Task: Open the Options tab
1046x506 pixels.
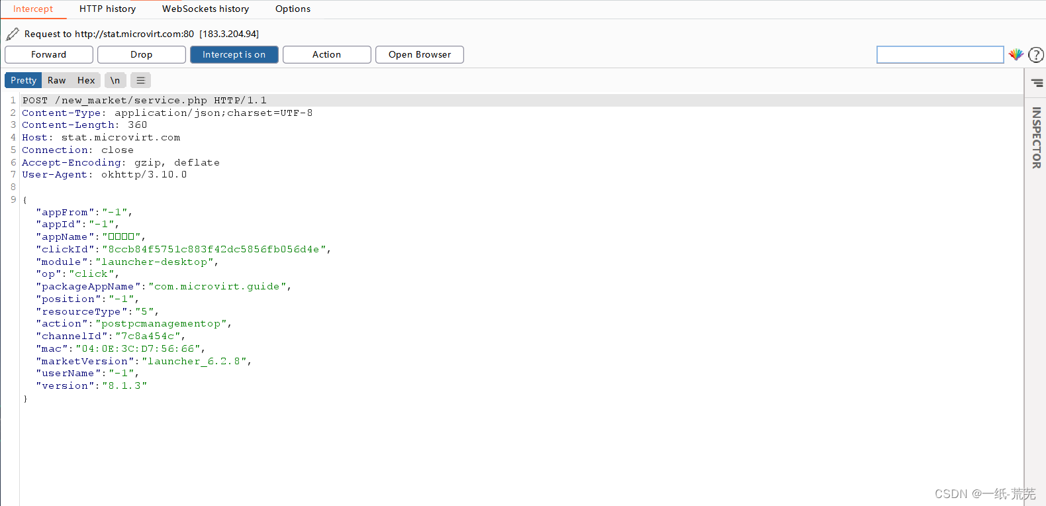Action: click(293, 9)
